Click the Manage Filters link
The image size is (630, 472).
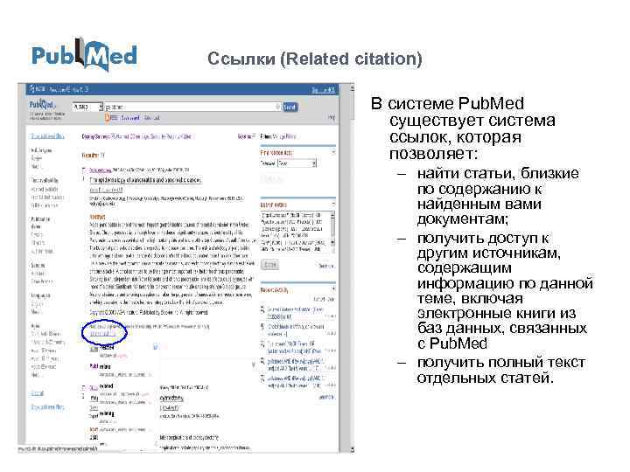tap(283, 136)
